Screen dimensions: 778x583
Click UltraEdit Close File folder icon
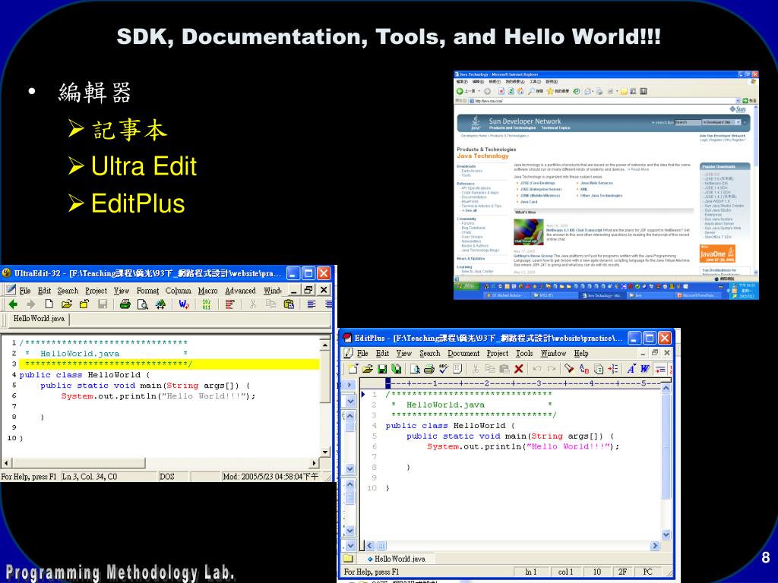pos(84,304)
